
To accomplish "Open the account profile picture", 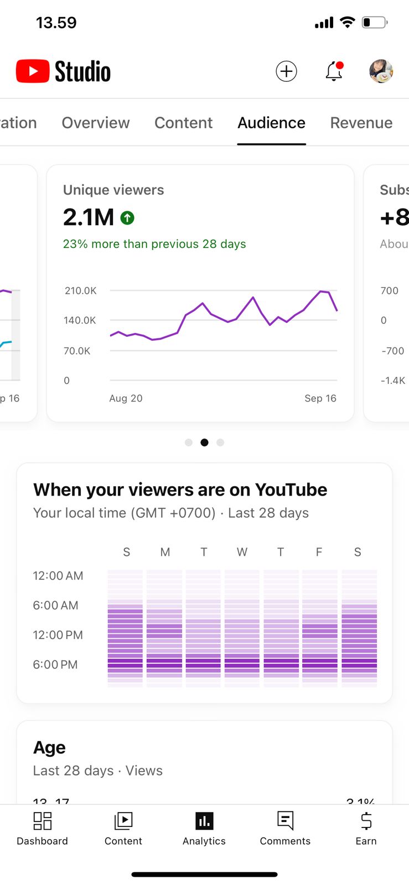I will 381,71.
